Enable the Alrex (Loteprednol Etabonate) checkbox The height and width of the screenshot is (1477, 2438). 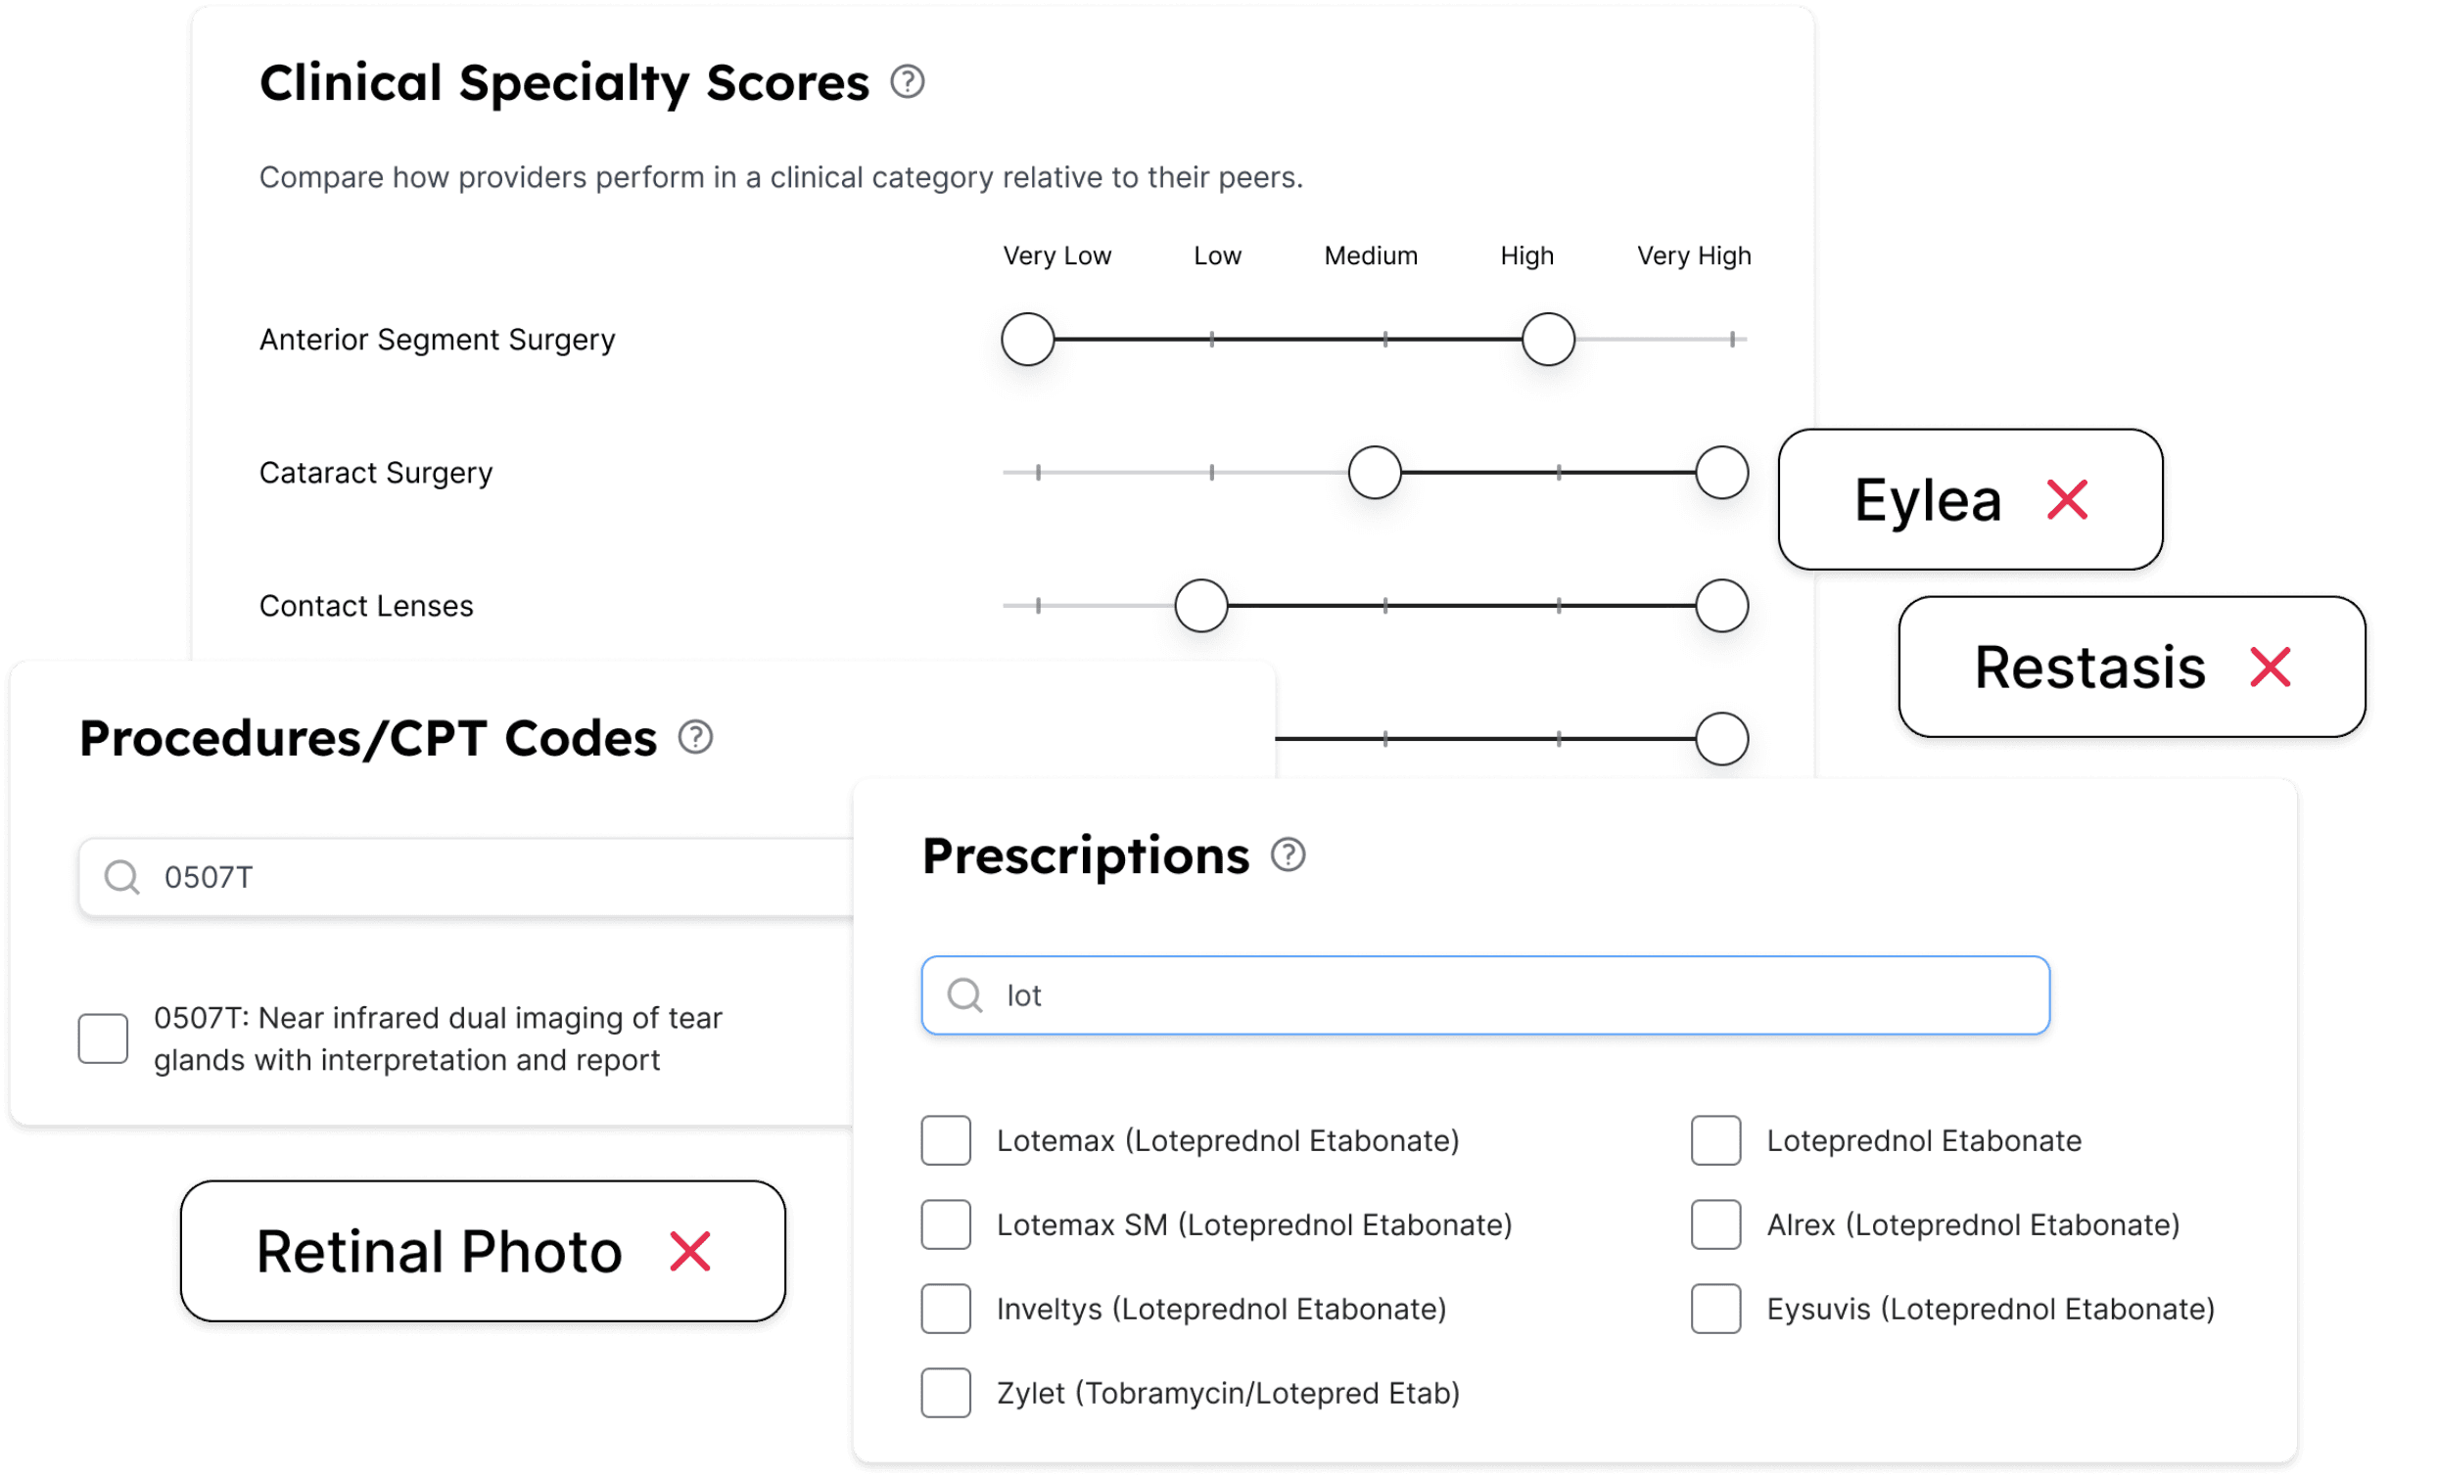pos(1715,1224)
